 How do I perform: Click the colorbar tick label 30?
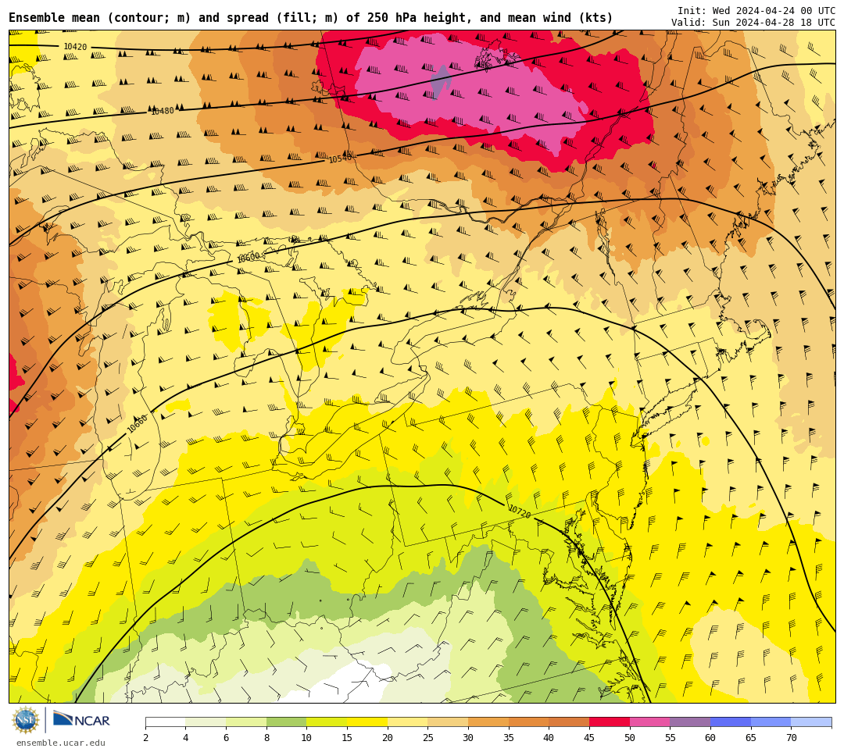pyautogui.click(x=468, y=737)
